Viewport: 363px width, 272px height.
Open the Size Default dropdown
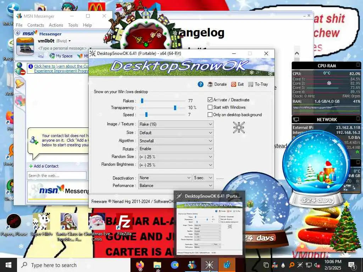tap(176, 133)
